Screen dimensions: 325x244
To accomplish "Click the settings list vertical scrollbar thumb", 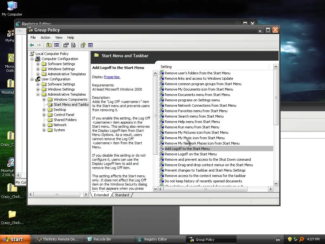I will coord(276,97).
